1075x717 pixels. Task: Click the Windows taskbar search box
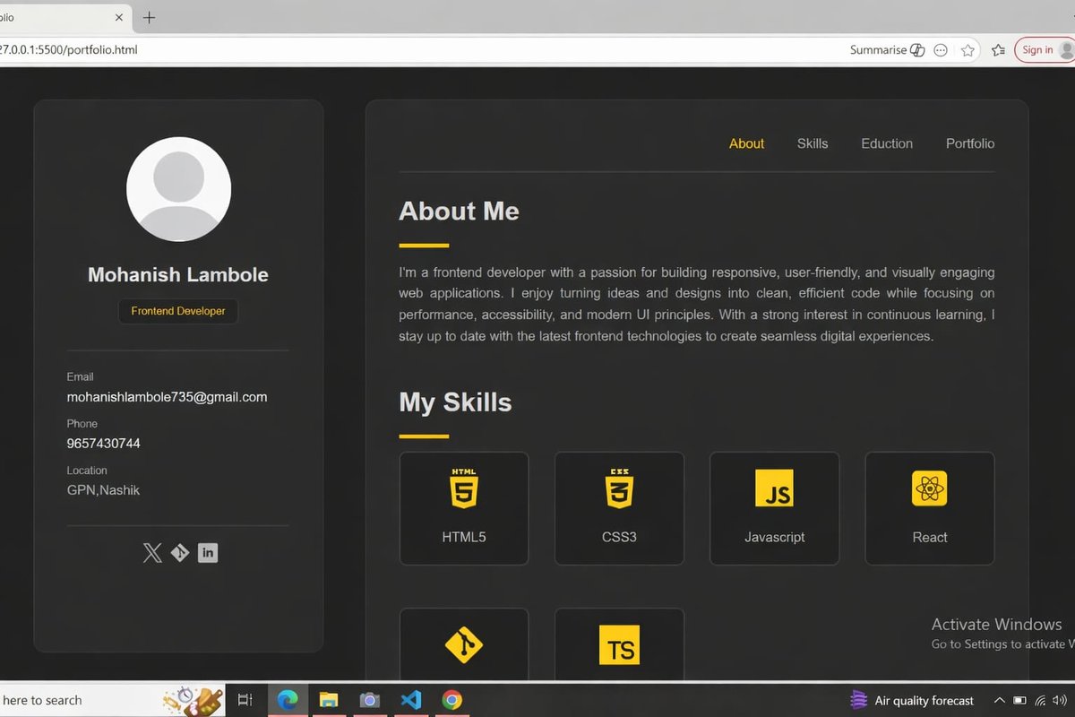click(112, 700)
